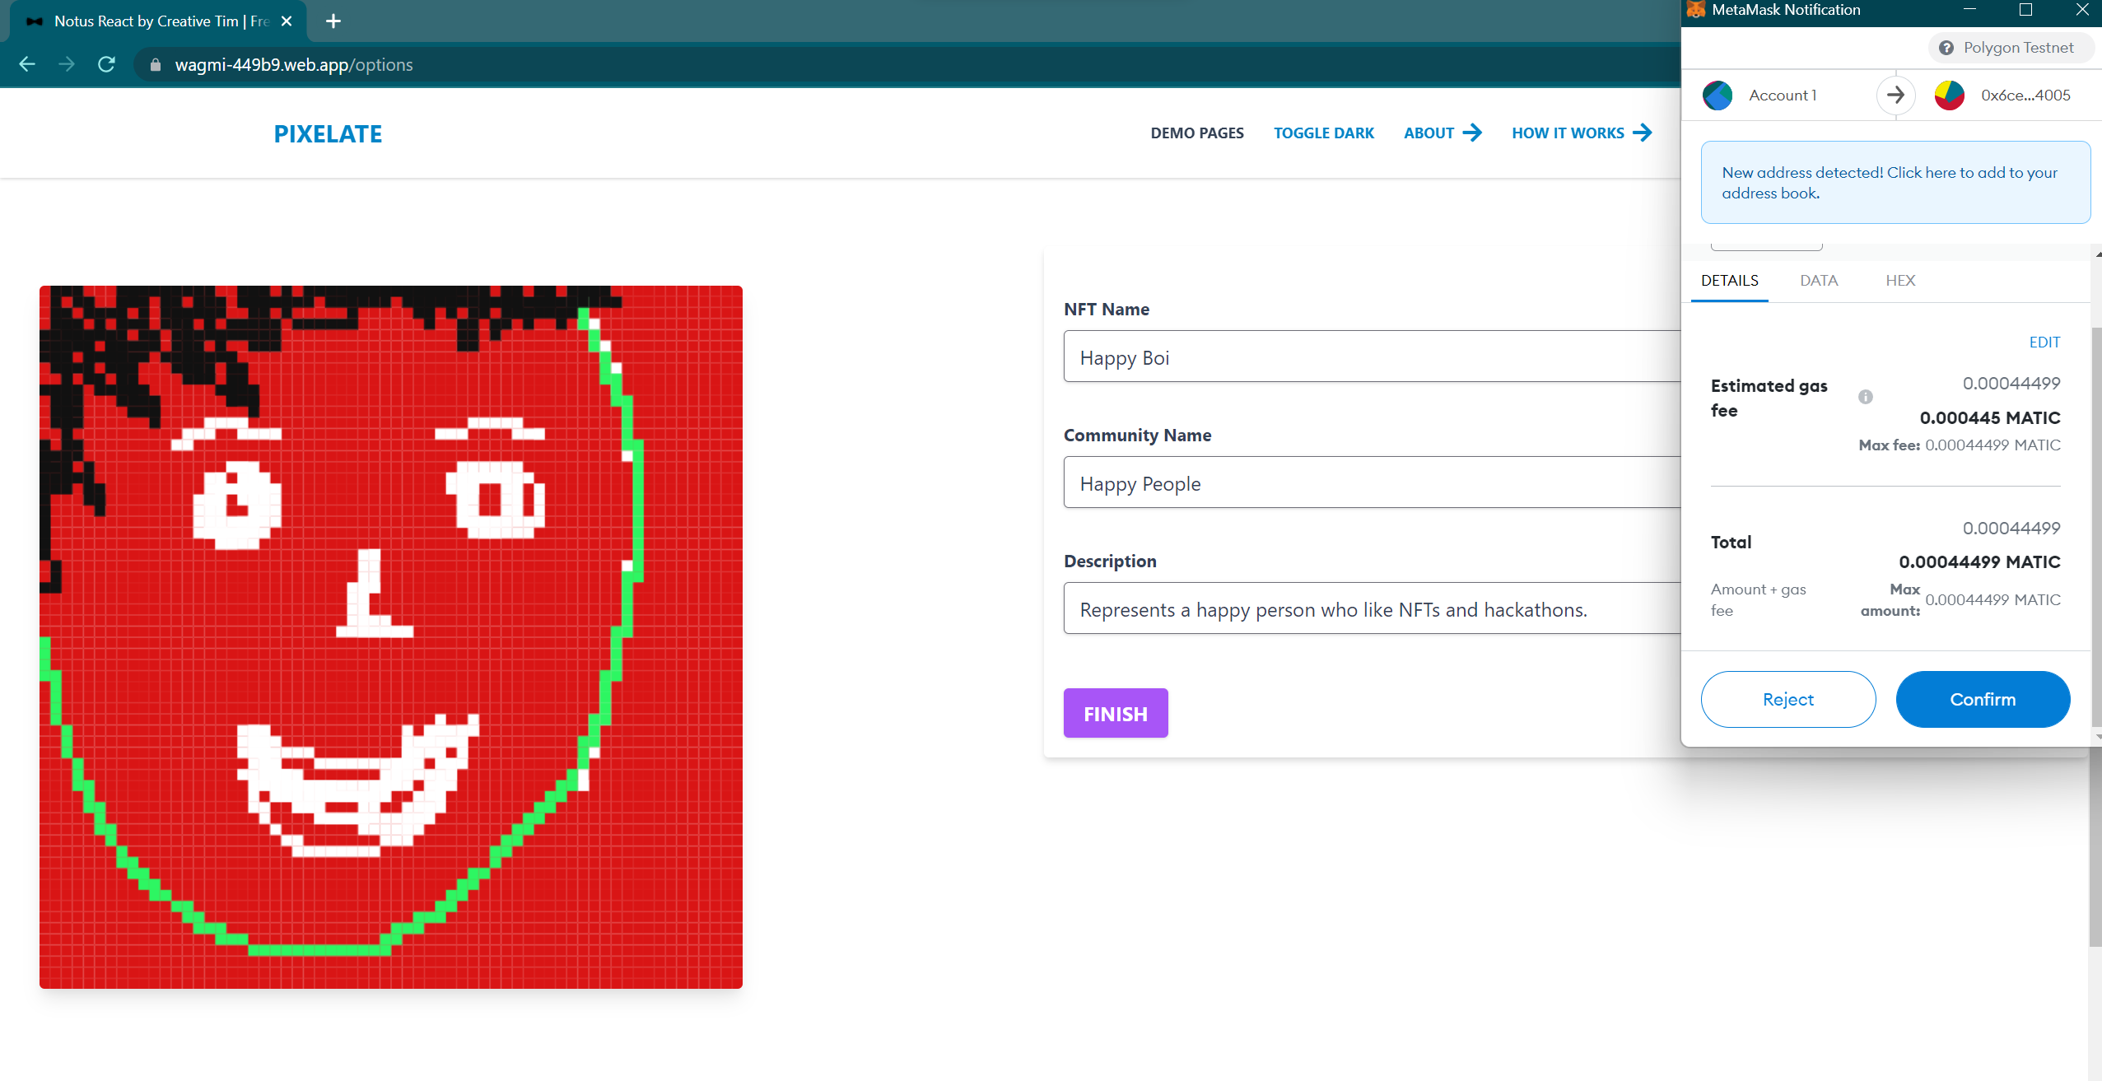Viewport: 2102px width, 1081px height.
Task: Click the purple FINISH button
Action: (x=1116, y=713)
